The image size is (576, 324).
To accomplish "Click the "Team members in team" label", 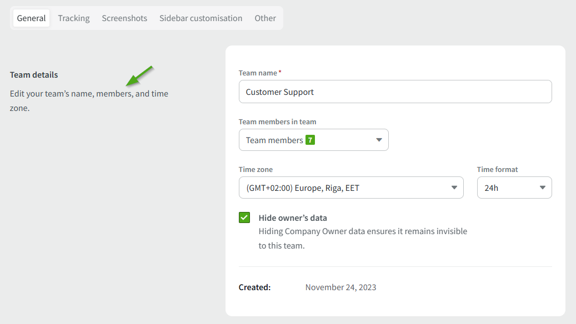I will tap(277, 121).
